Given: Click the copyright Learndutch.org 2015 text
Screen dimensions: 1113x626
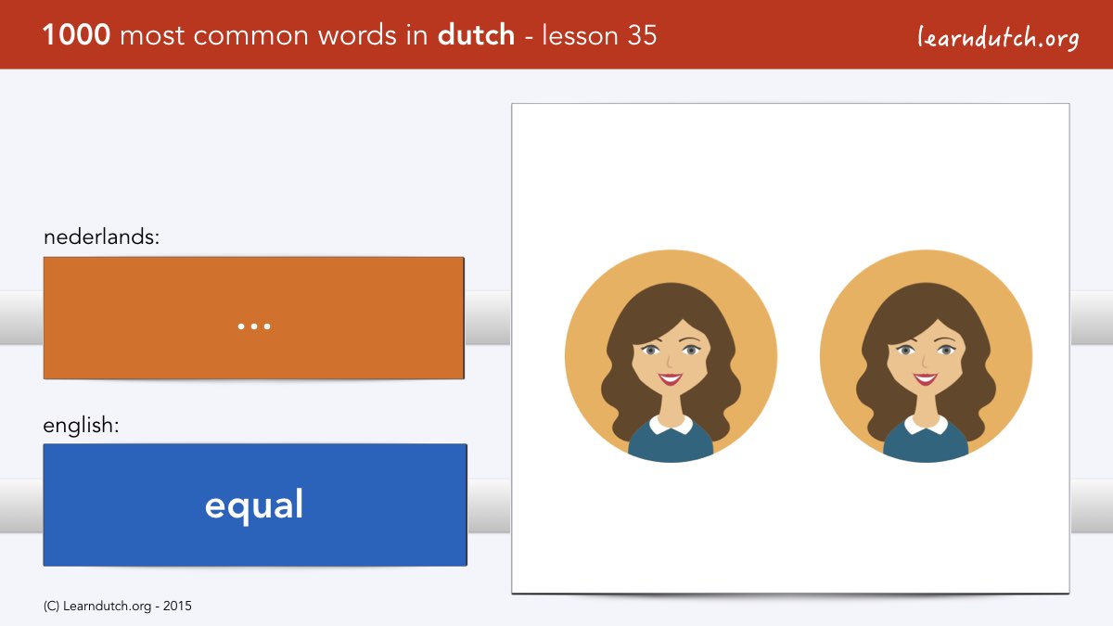Looking at the screenshot, I should click(x=118, y=606).
